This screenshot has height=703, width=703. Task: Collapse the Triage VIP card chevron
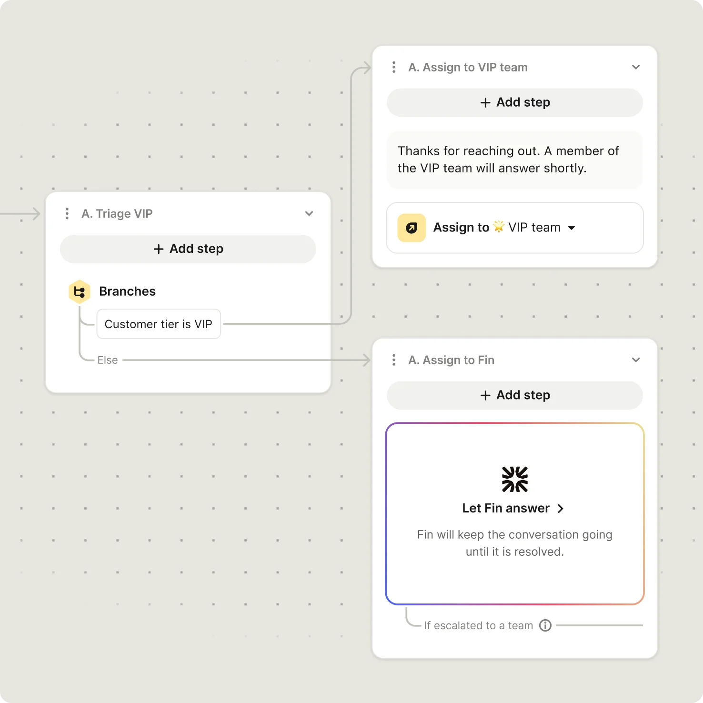(309, 213)
